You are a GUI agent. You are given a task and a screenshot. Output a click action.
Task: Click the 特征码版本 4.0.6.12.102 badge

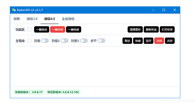point(63,92)
